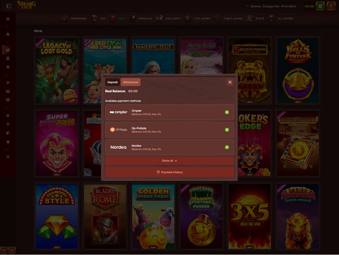Click the green plus icon for Nordea
The height and width of the screenshot is (255, 339).
click(x=227, y=147)
